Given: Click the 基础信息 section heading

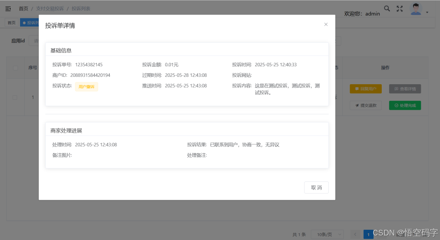Looking at the screenshot, I should [61, 51].
